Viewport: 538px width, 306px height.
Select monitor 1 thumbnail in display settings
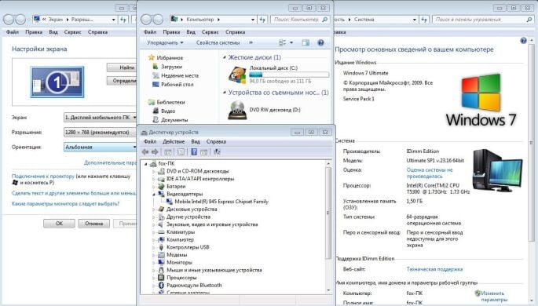click(x=57, y=82)
